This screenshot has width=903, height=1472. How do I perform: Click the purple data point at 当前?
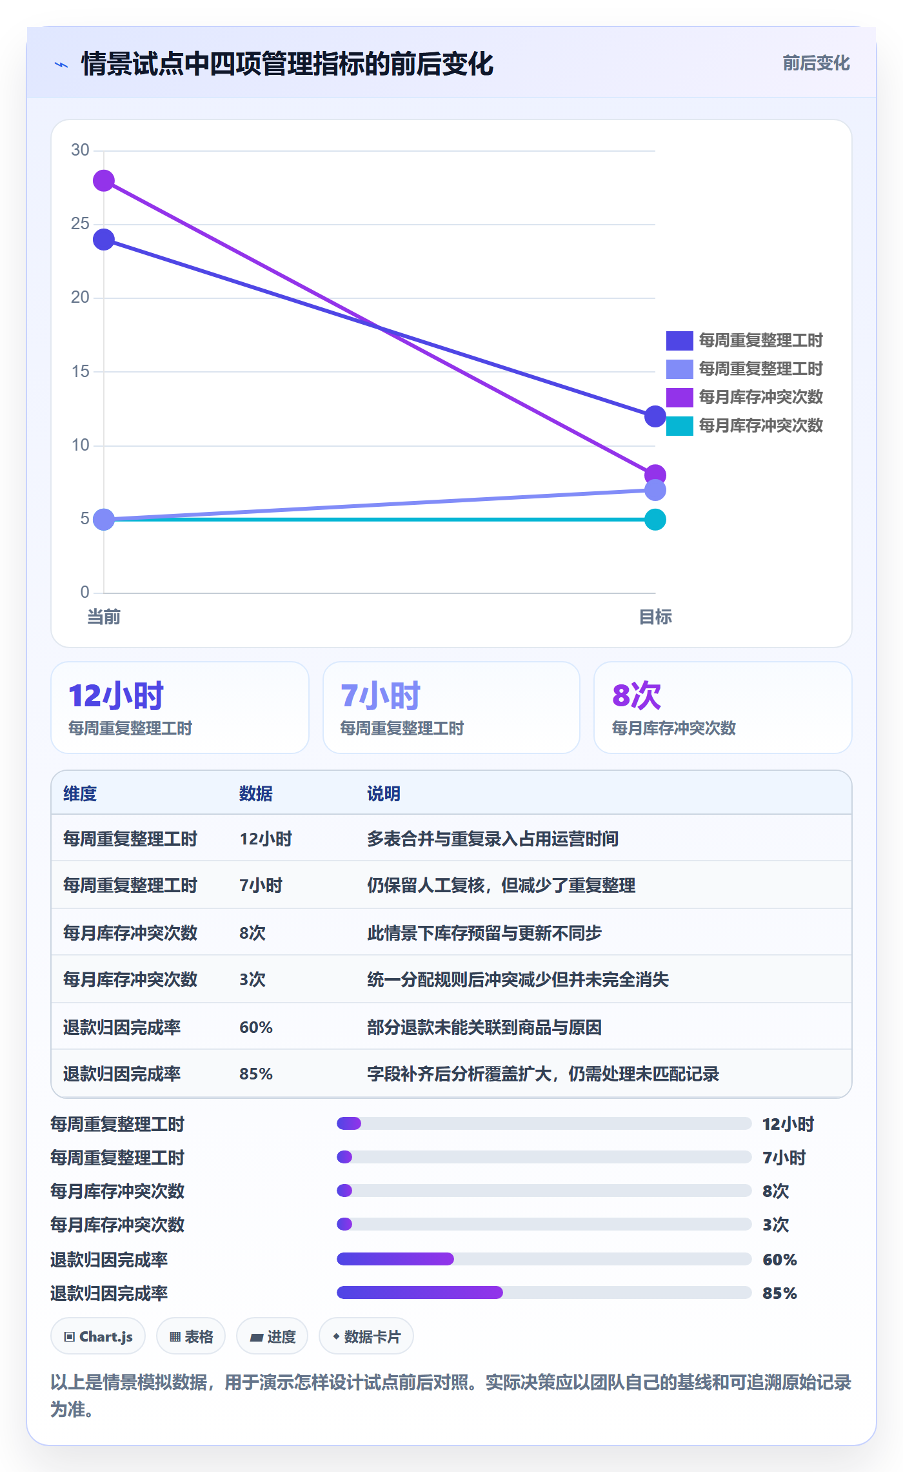point(104,181)
